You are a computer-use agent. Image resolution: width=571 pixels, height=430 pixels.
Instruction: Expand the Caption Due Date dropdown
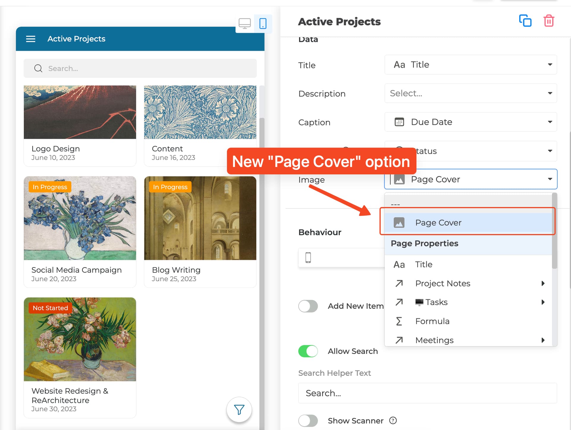coord(470,122)
